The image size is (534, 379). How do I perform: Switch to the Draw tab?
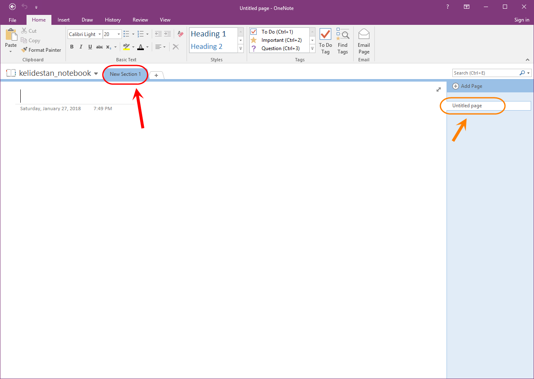tap(87, 20)
